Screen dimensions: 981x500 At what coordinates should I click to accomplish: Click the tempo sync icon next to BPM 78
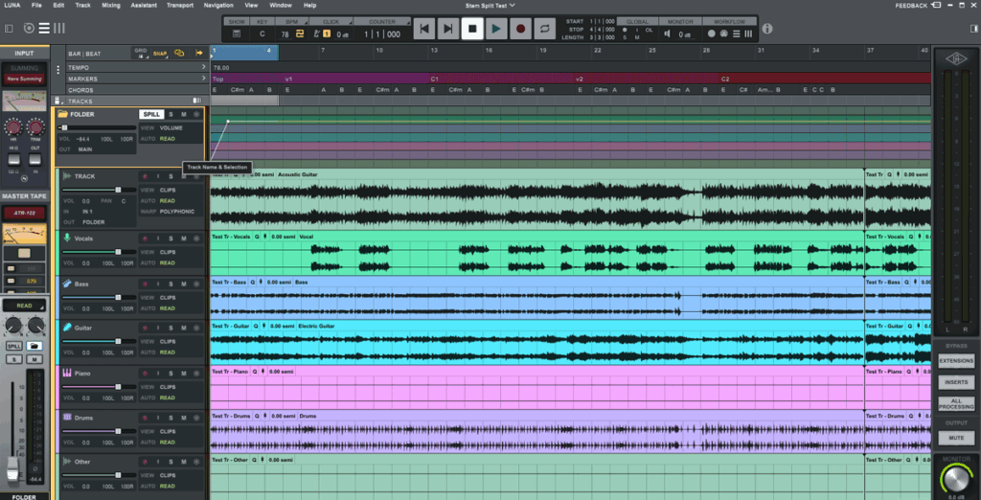point(300,34)
